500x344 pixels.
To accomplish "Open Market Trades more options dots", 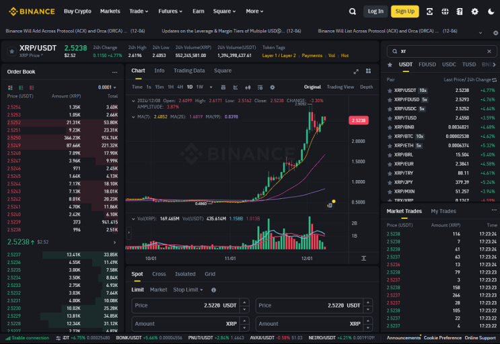I will (494, 210).
